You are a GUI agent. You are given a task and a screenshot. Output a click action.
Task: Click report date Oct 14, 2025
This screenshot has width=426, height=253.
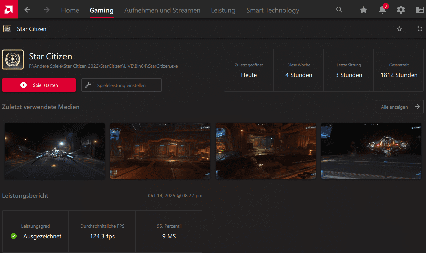(x=175, y=195)
